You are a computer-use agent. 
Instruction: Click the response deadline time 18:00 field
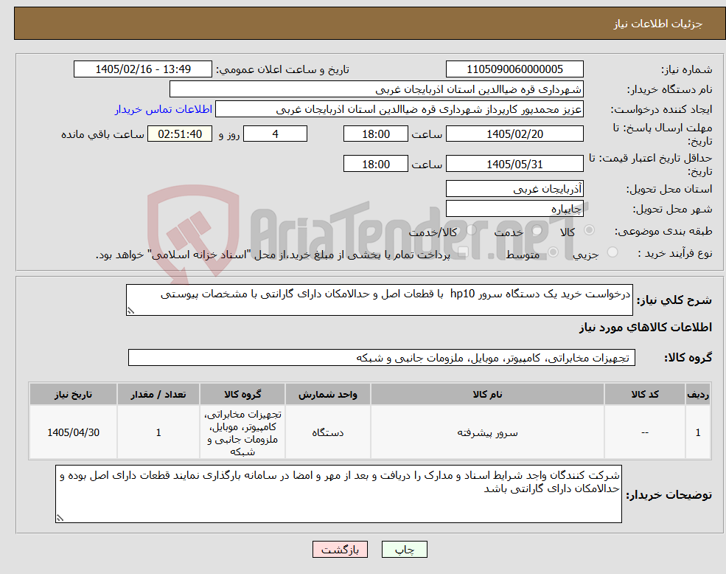pyautogui.click(x=375, y=134)
